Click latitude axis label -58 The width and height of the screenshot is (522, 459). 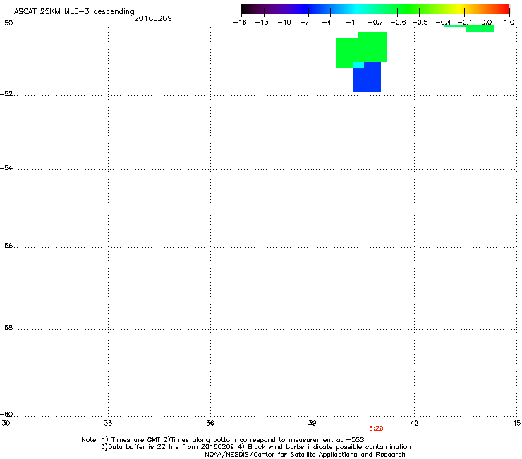[x=6, y=328]
